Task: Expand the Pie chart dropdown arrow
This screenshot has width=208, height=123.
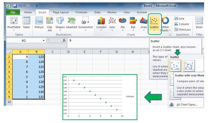Action: pos(123,30)
